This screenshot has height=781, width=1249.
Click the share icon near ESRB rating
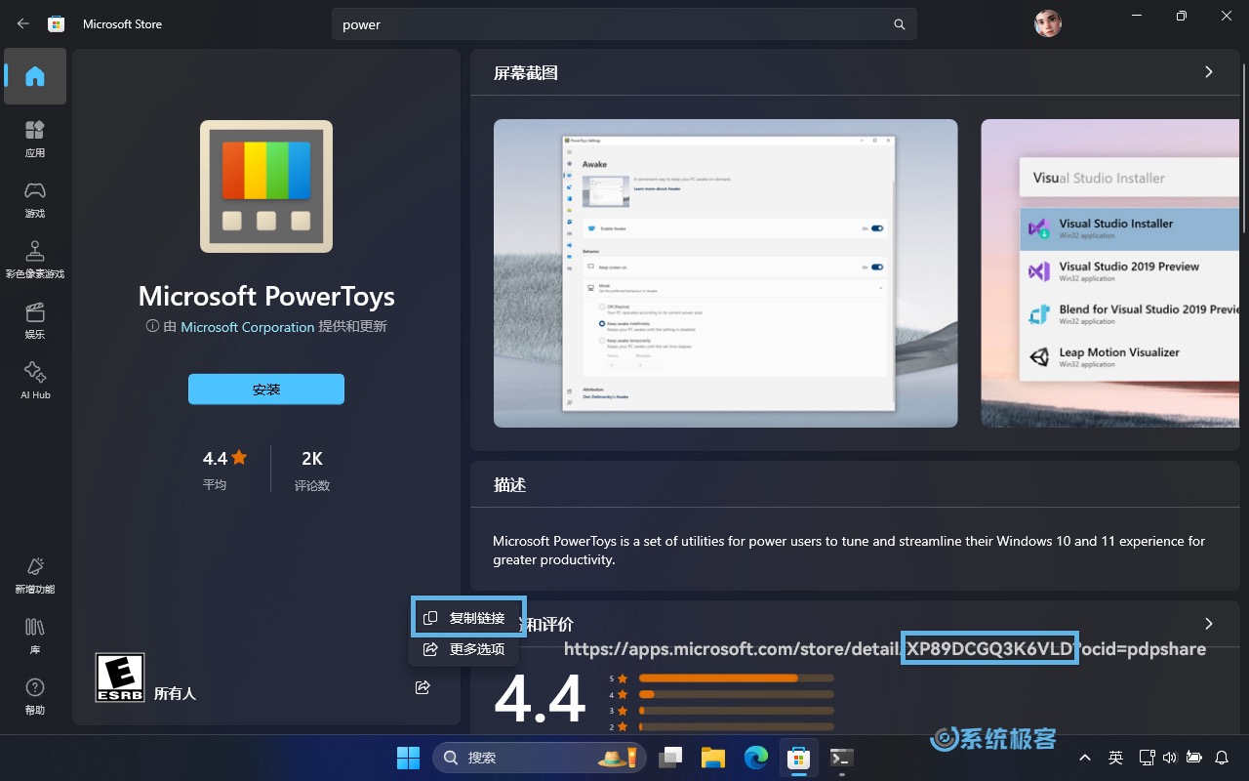click(x=423, y=687)
